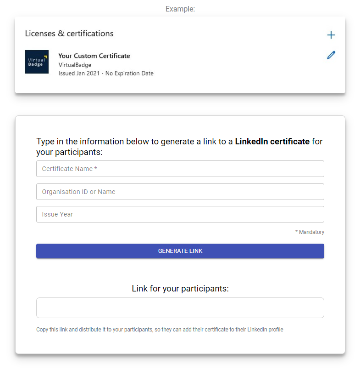Image resolution: width=360 pixels, height=371 pixels.
Task: Click the horizontal divider below Generate Link
Action: click(180, 271)
